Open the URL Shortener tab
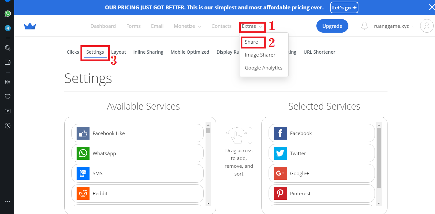Image resolution: width=435 pixels, height=214 pixels. pyautogui.click(x=319, y=52)
